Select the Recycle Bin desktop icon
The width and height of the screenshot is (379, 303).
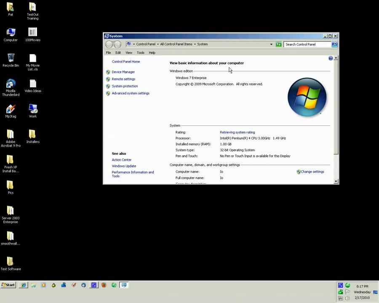pos(11,60)
